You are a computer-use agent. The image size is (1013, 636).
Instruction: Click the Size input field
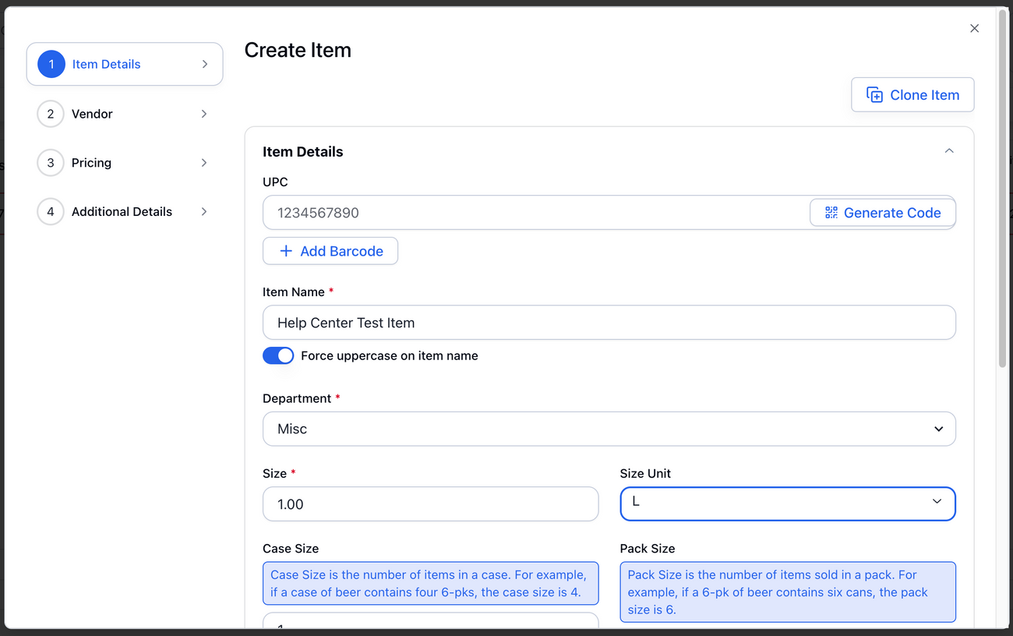(430, 504)
